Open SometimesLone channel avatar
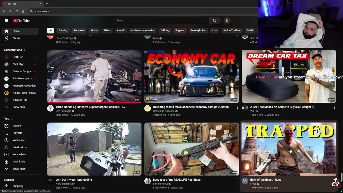This screenshot has width=343, height=193. click(x=148, y=181)
